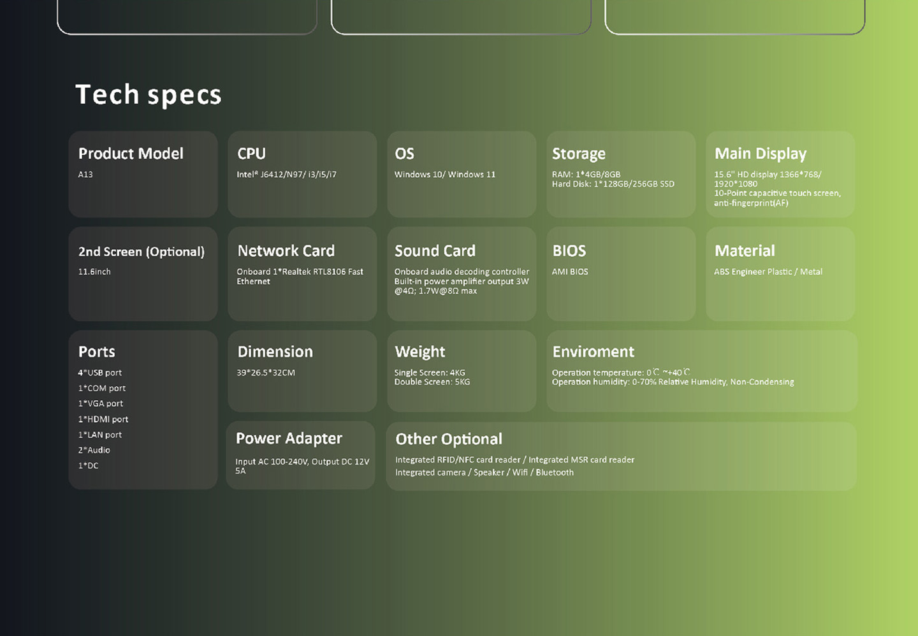Select the 4*USB port entry

tap(100, 373)
